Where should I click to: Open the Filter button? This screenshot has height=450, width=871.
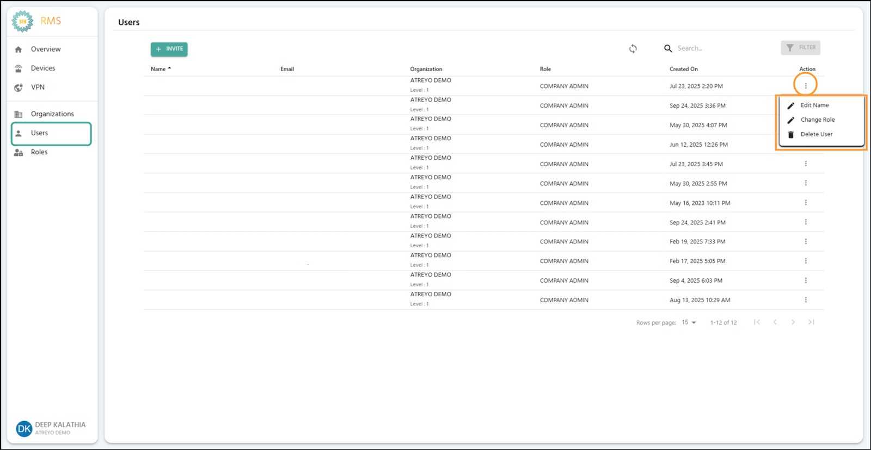click(800, 48)
